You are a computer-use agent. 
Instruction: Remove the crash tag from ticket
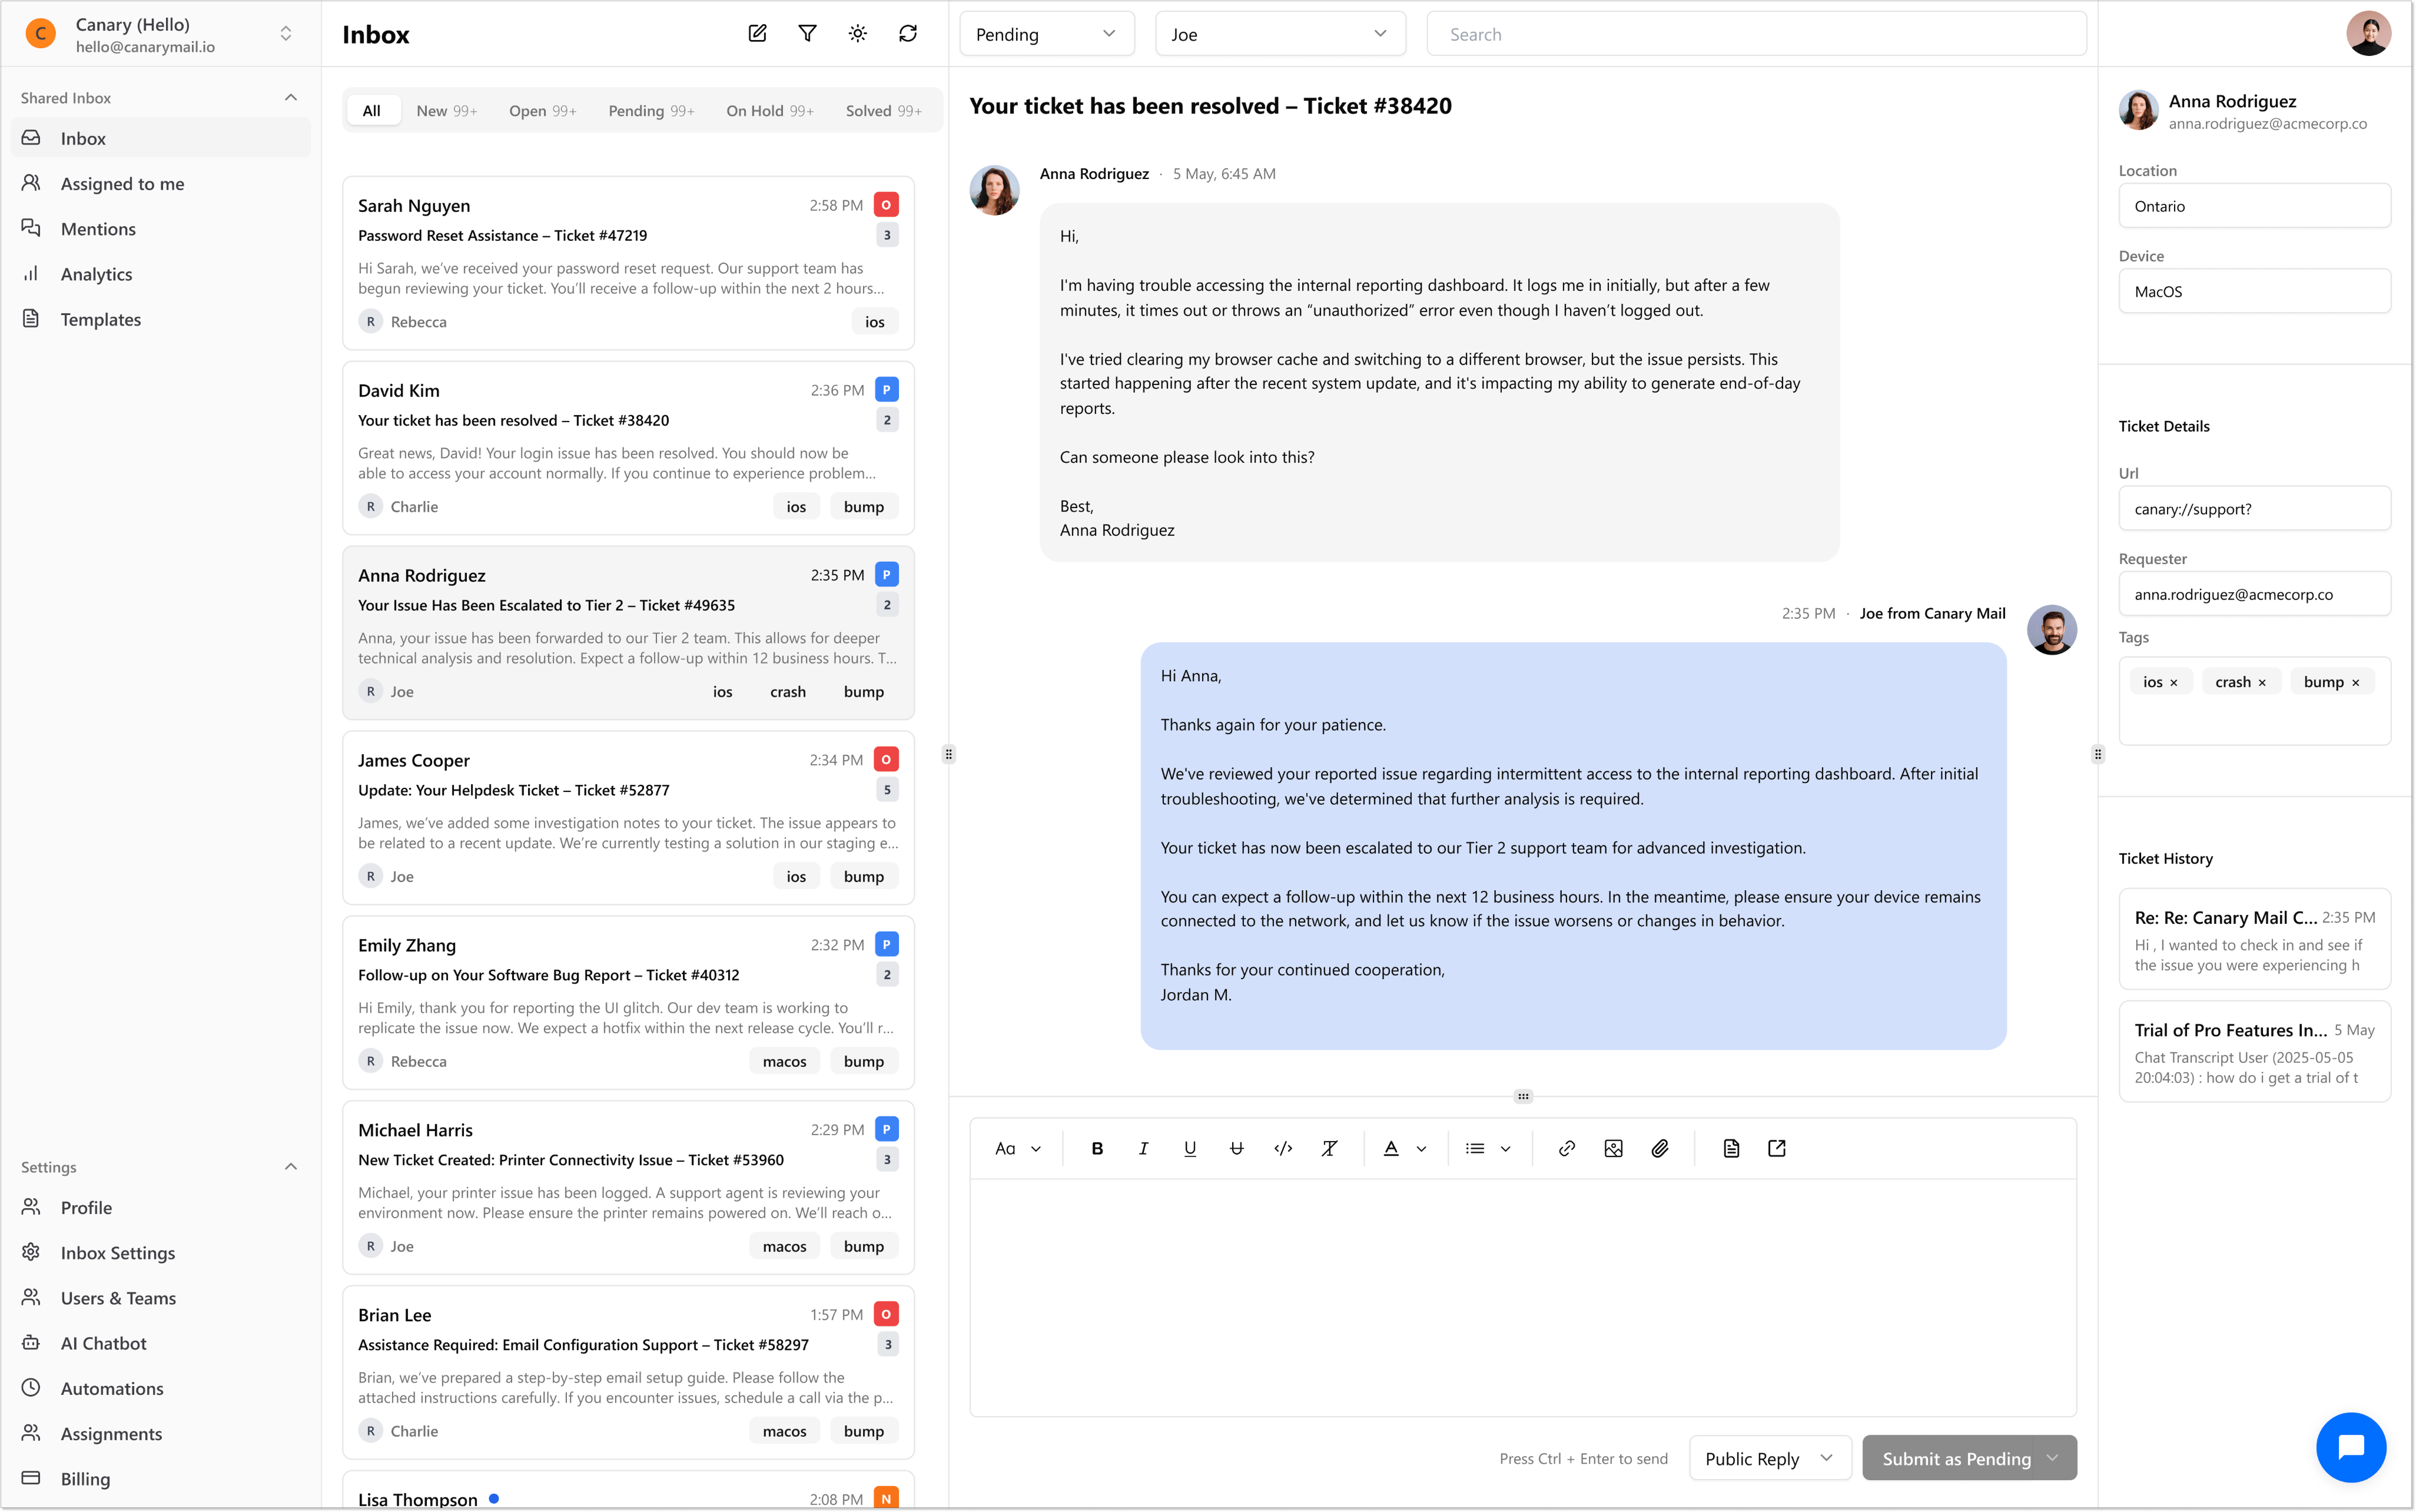(2262, 683)
